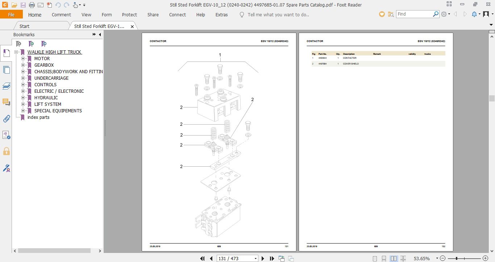Open the Comments panel icon in sidebar
Screen dimensions: 495x262
click(6, 102)
